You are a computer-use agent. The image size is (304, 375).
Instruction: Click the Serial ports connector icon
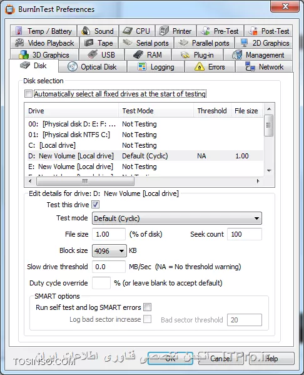pyautogui.click(x=128, y=43)
